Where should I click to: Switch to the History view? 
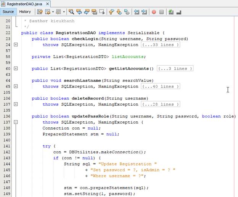click(25, 12)
